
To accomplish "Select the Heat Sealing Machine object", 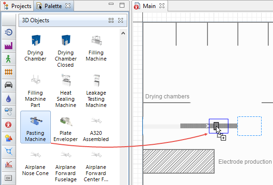I will click(66, 91).
